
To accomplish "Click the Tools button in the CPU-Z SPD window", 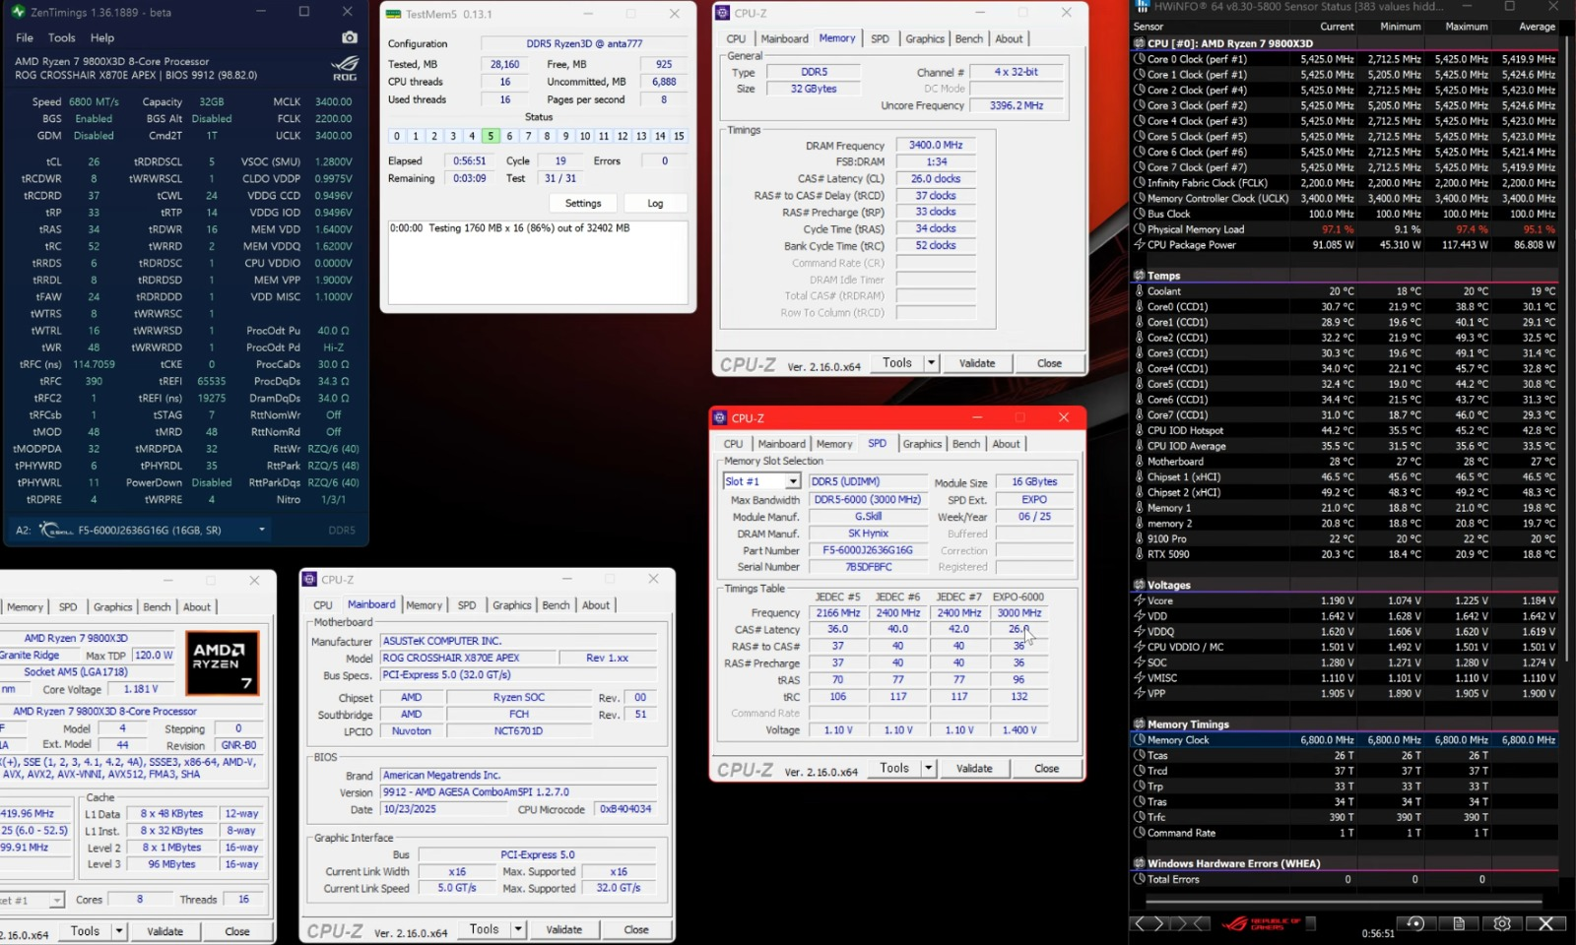I will tap(894, 768).
